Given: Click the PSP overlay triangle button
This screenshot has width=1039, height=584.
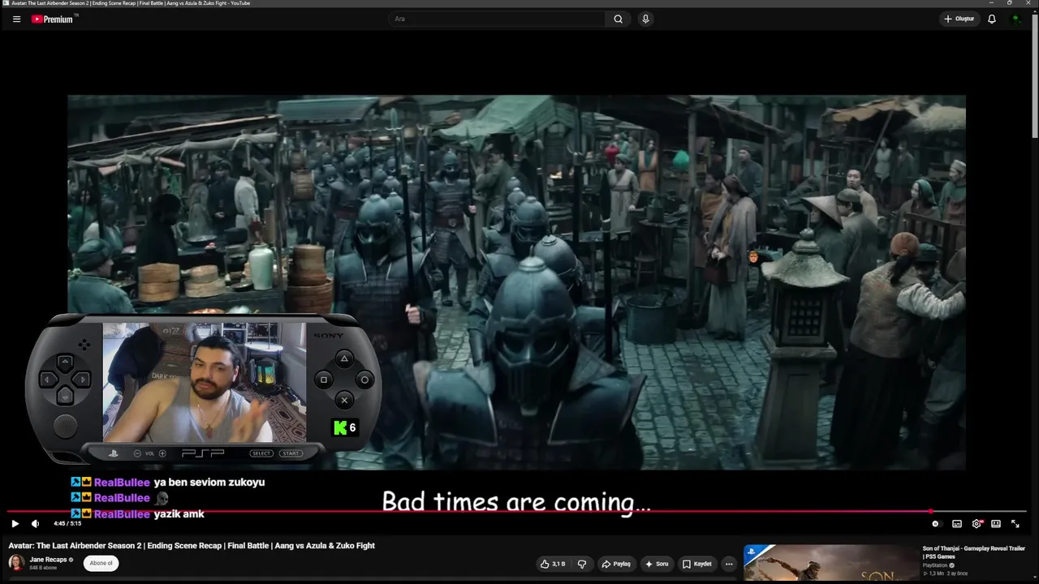Looking at the screenshot, I should coord(344,359).
